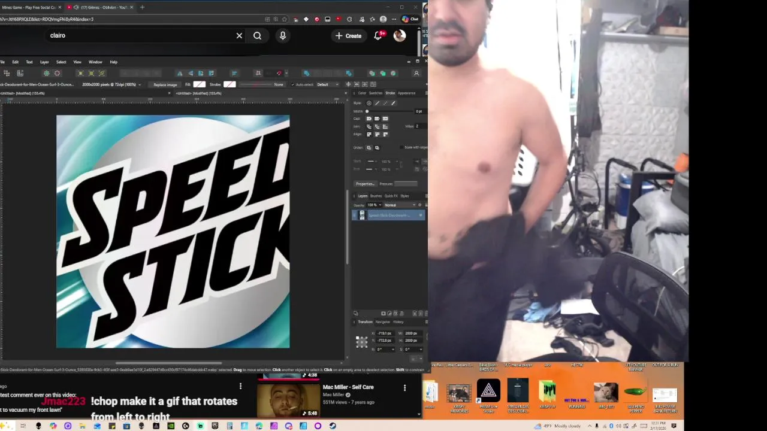
Task: Toggle the Scale with object checkbox
Action: 401,147
